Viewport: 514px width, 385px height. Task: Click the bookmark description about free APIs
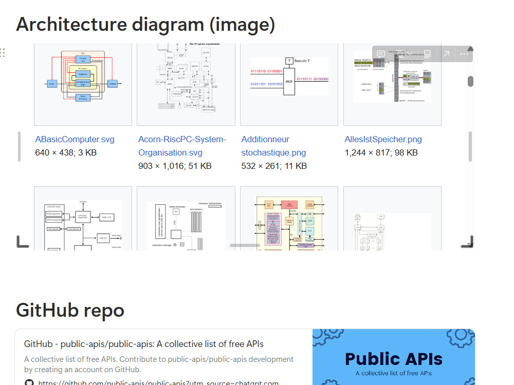pyautogui.click(x=159, y=364)
